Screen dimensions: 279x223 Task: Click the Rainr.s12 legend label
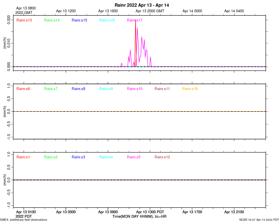[x=162, y=157]
